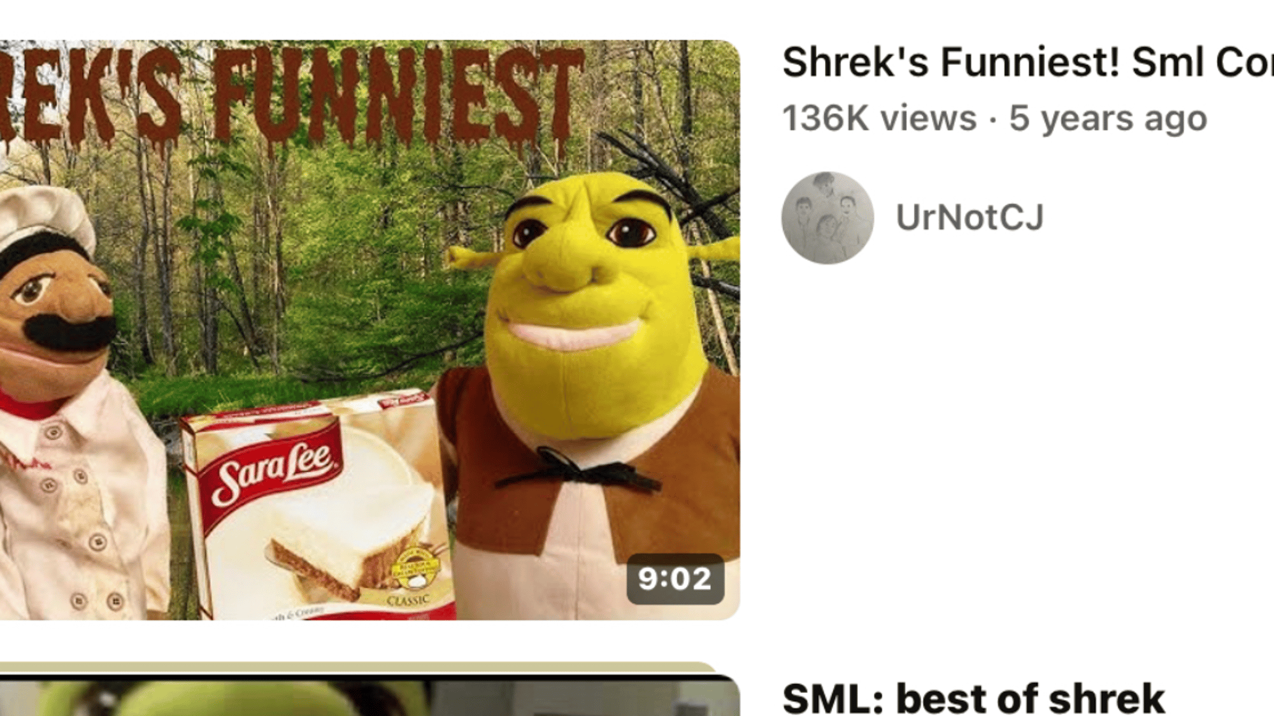The width and height of the screenshot is (1274, 716).
Task: Click the 136K views text
Action: point(879,118)
